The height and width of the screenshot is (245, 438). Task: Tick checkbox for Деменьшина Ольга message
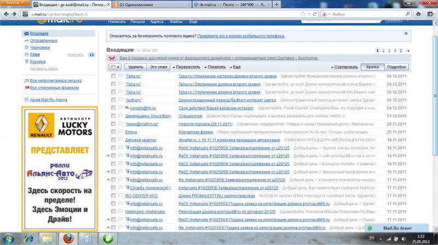[113, 116]
